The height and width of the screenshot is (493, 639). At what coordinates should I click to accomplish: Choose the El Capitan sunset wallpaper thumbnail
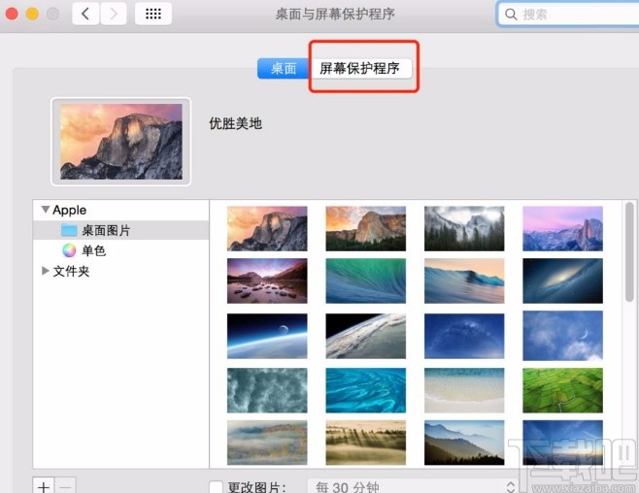[x=365, y=228]
